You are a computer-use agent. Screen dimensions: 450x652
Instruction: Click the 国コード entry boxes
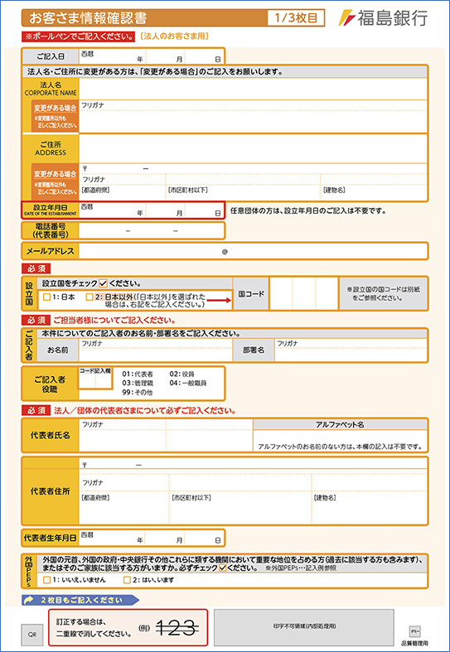303,293
